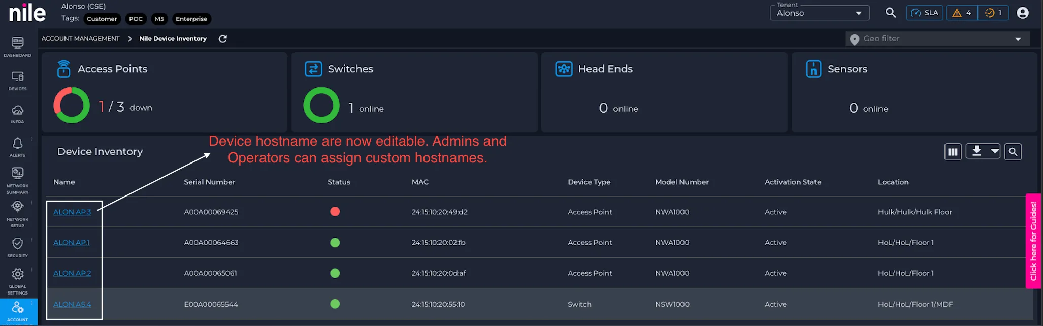Click the Customer tag chip
1043x326 pixels.
(102, 19)
